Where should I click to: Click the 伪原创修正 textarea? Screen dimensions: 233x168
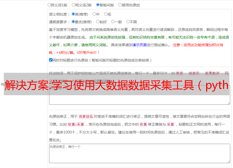tap(140, 153)
